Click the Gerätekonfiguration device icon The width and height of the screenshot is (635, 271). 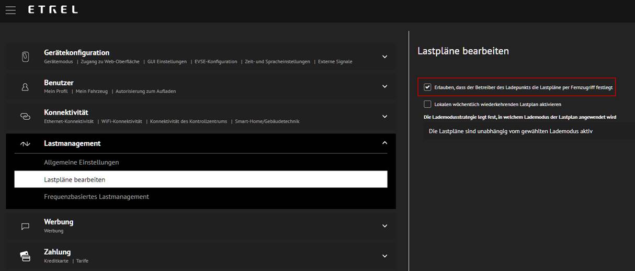pos(25,57)
